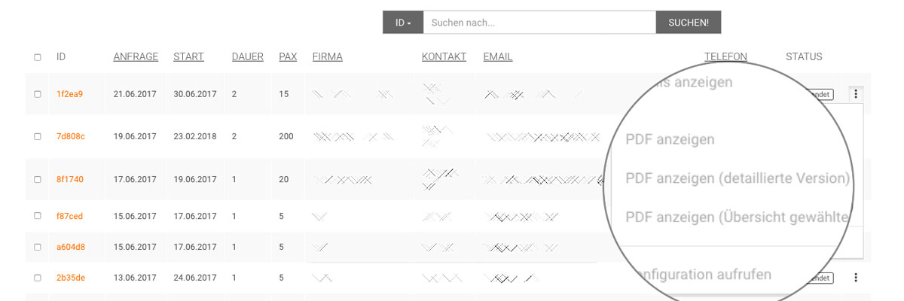Sort the table by FIRMA column
The height and width of the screenshot is (301, 904).
pos(327,56)
